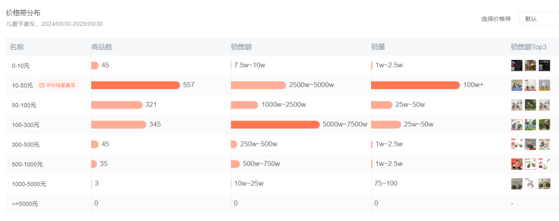This screenshot has width=559, height=221.
Task: Select first red thumbnail in 500-1000元 row
Action: click(x=516, y=164)
